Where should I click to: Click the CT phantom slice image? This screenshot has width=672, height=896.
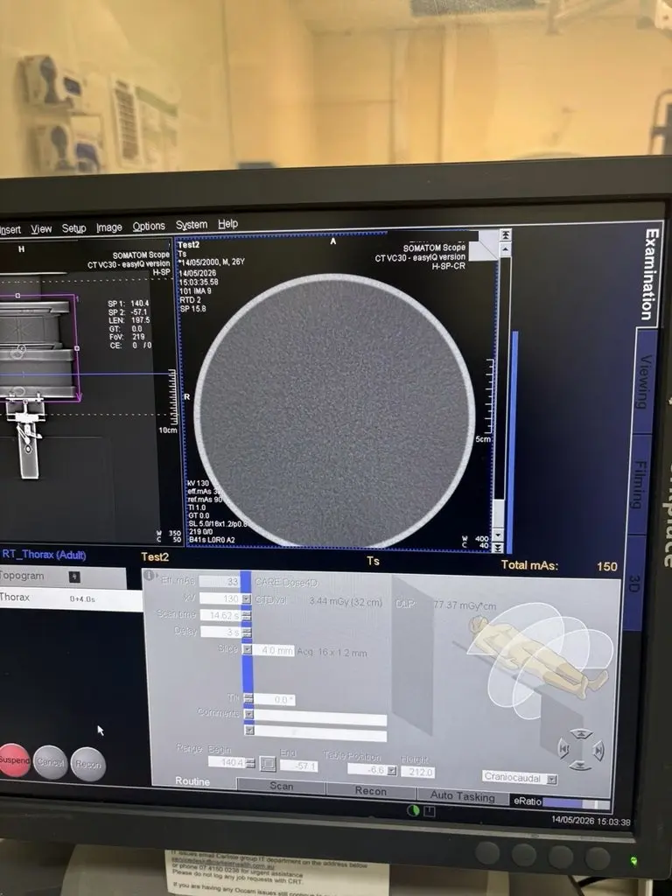tap(335, 409)
